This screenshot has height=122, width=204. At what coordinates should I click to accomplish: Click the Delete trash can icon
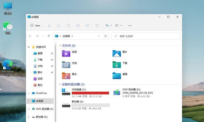coord(97,25)
